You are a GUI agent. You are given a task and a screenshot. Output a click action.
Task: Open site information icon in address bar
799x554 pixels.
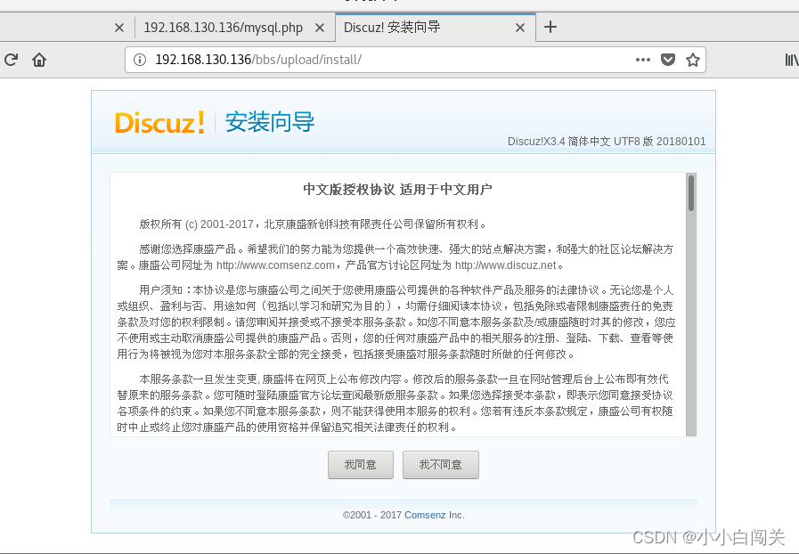140,60
